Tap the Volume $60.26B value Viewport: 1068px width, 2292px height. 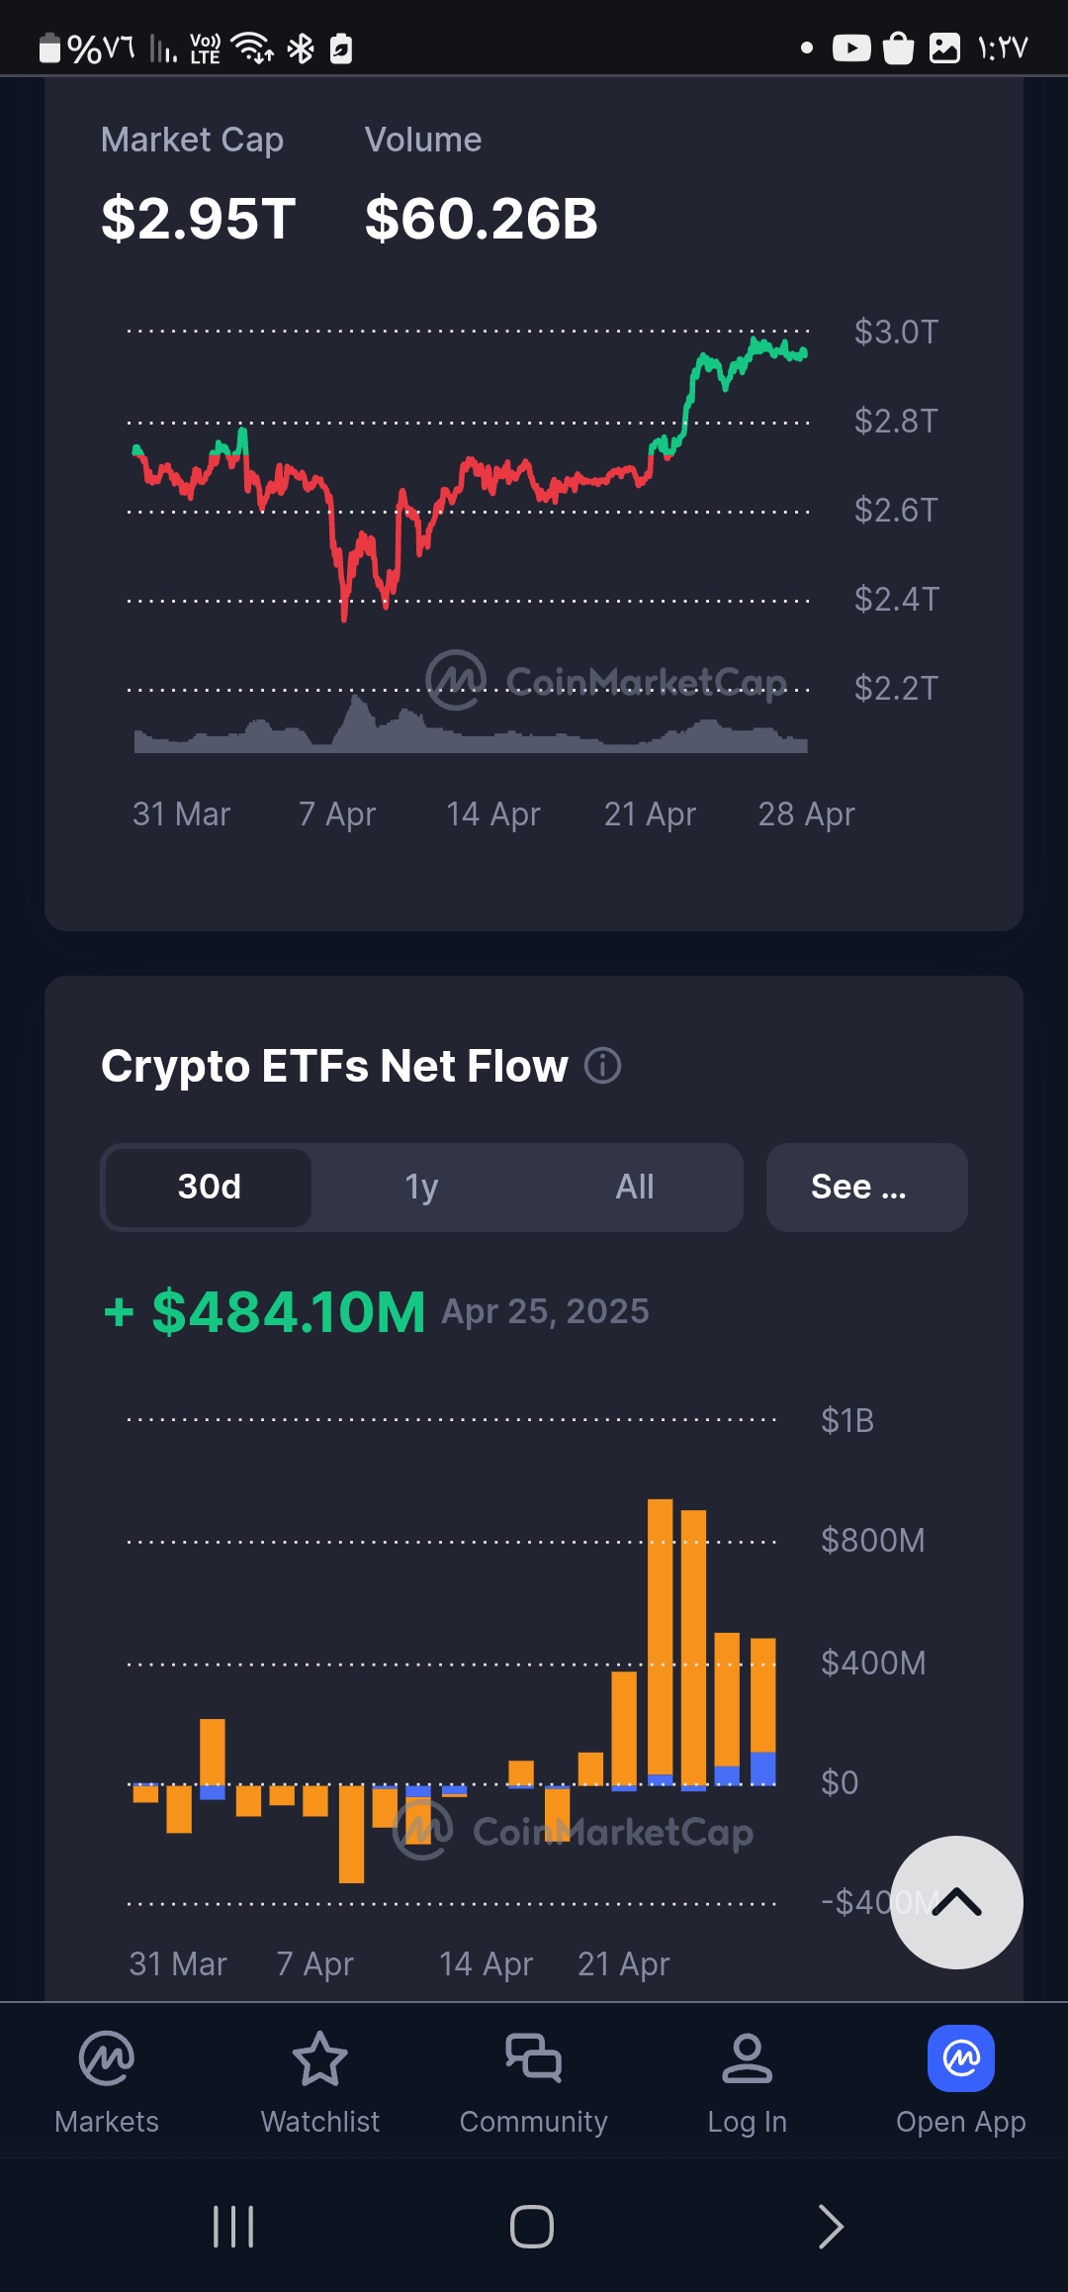pos(482,219)
